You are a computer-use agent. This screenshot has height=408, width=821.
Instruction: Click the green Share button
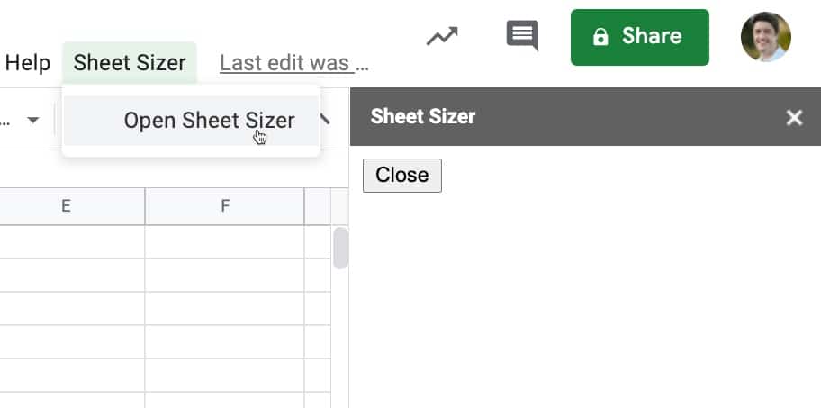click(639, 37)
